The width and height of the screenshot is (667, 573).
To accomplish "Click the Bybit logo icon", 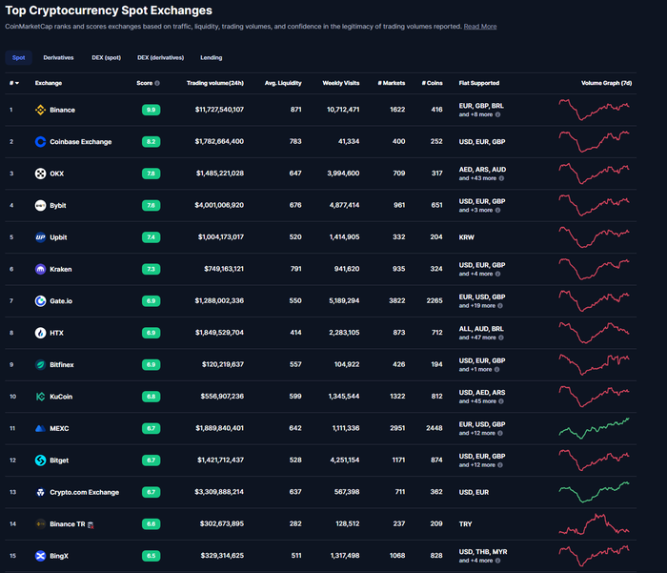I will tap(40, 206).
